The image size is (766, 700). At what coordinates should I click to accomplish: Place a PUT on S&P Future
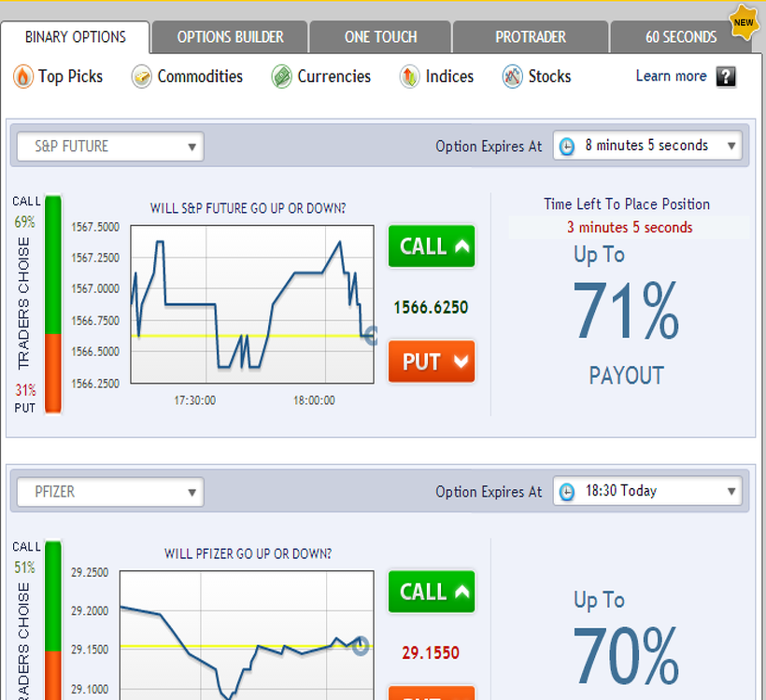[x=432, y=362]
